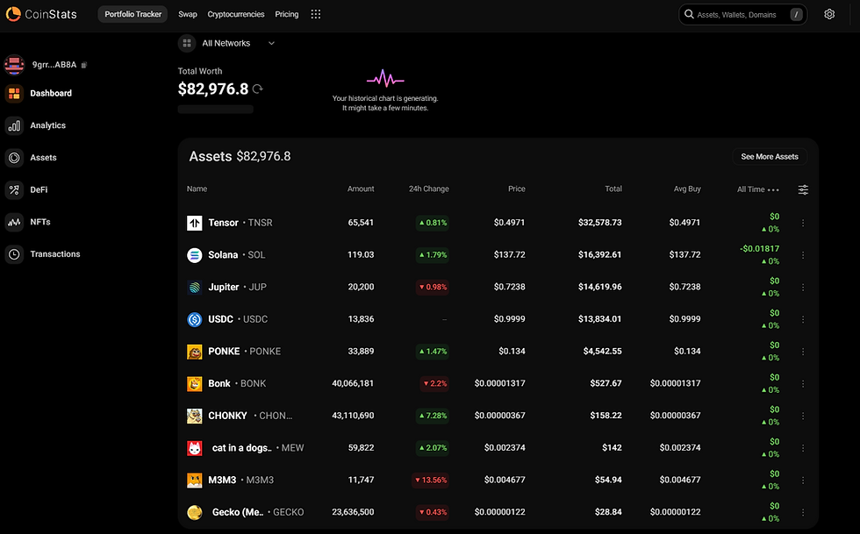Open settings gear icon
The image size is (860, 534).
[x=829, y=14]
